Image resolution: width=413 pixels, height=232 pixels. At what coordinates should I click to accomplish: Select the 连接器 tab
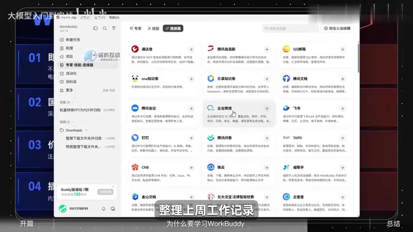click(173, 28)
